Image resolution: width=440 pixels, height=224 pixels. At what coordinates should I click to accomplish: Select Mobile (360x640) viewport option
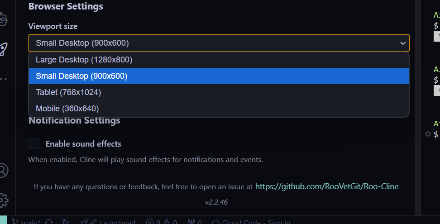coord(67,109)
